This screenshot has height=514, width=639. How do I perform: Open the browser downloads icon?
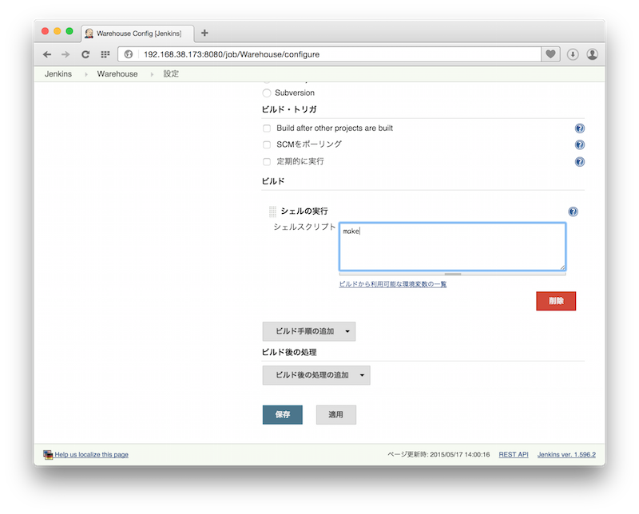click(x=573, y=54)
